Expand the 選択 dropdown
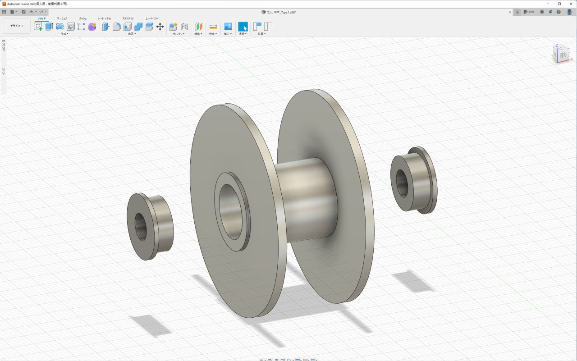The height and width of the screenshot is (361, 577). [243, 34]
